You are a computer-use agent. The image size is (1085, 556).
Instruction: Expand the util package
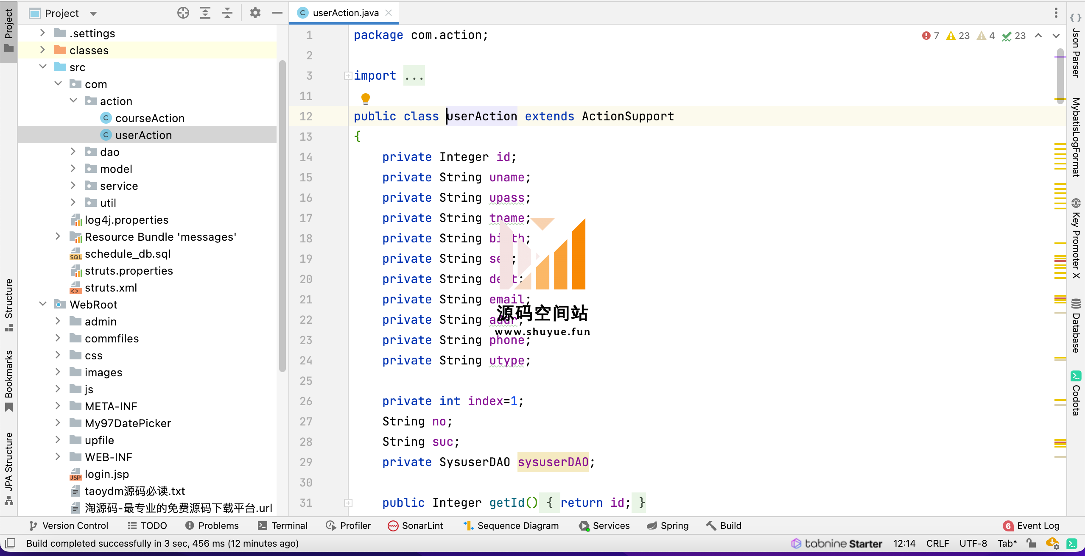[73, 202]
